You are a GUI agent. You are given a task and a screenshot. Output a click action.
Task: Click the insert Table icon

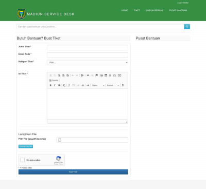106,75
